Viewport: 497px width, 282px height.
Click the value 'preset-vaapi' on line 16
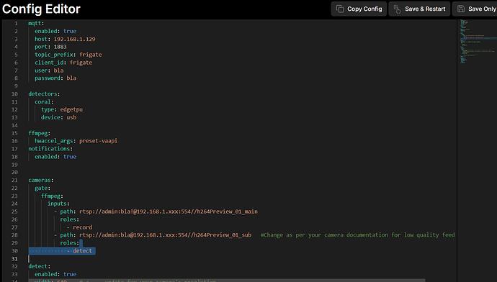pos(98,141)
